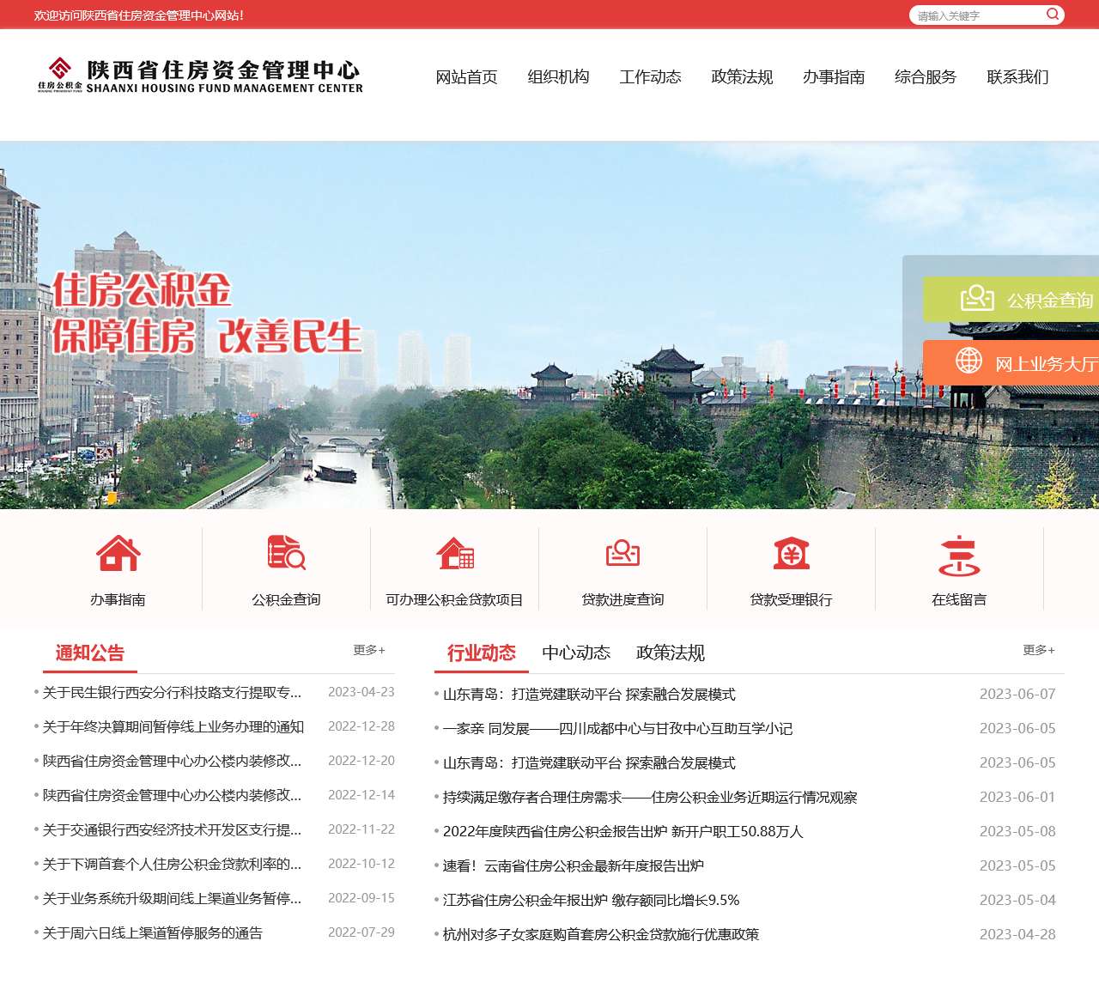Open the 2023-06-07 山东青岛 news article
Viewport: 1099px width, 1002px height.
click(x=589, y=694)
